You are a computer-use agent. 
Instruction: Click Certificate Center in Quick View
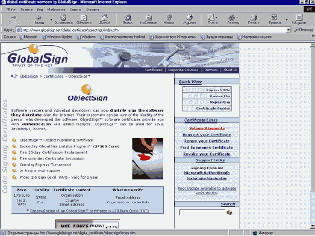(207, 108)
